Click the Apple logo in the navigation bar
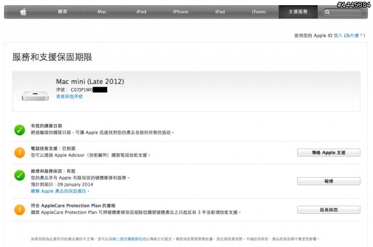Viewport: 373px width, 247px height. coord(23,12)
